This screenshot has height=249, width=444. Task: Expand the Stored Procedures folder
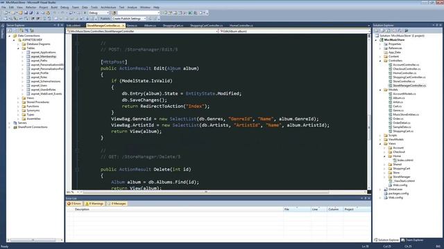point(19,102)
